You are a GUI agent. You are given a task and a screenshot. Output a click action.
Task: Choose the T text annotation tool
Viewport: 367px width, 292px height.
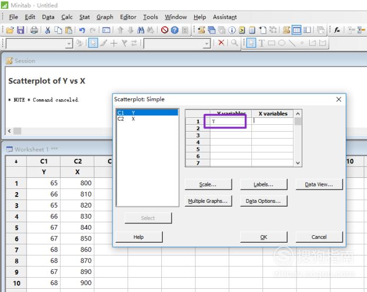click(x=261, y=43)
